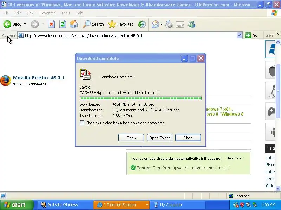Screen dimensions: 281x210
Task: Expand the Back button history dropdown
Action: coord(25,24)
